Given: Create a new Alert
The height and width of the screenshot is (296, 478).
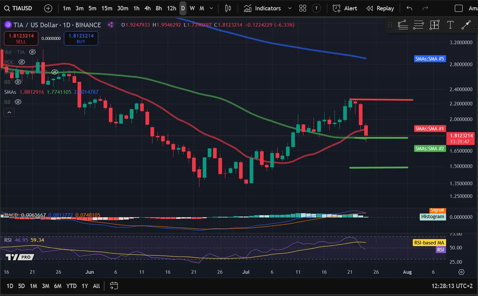Looking at the screenshot, I should point(345,8).
